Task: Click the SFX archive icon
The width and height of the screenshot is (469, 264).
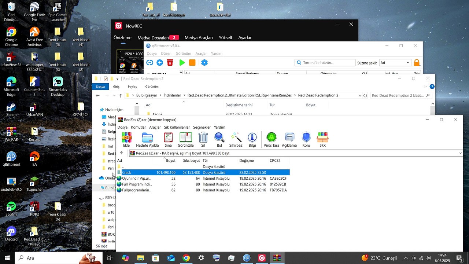Action: coord(322,139)
